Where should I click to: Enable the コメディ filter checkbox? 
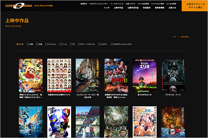(99, 44)
